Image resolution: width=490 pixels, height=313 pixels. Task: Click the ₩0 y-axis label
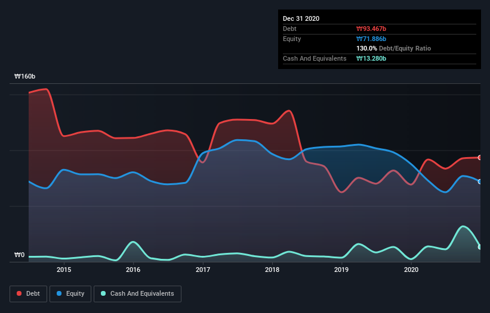pos(19,255)
